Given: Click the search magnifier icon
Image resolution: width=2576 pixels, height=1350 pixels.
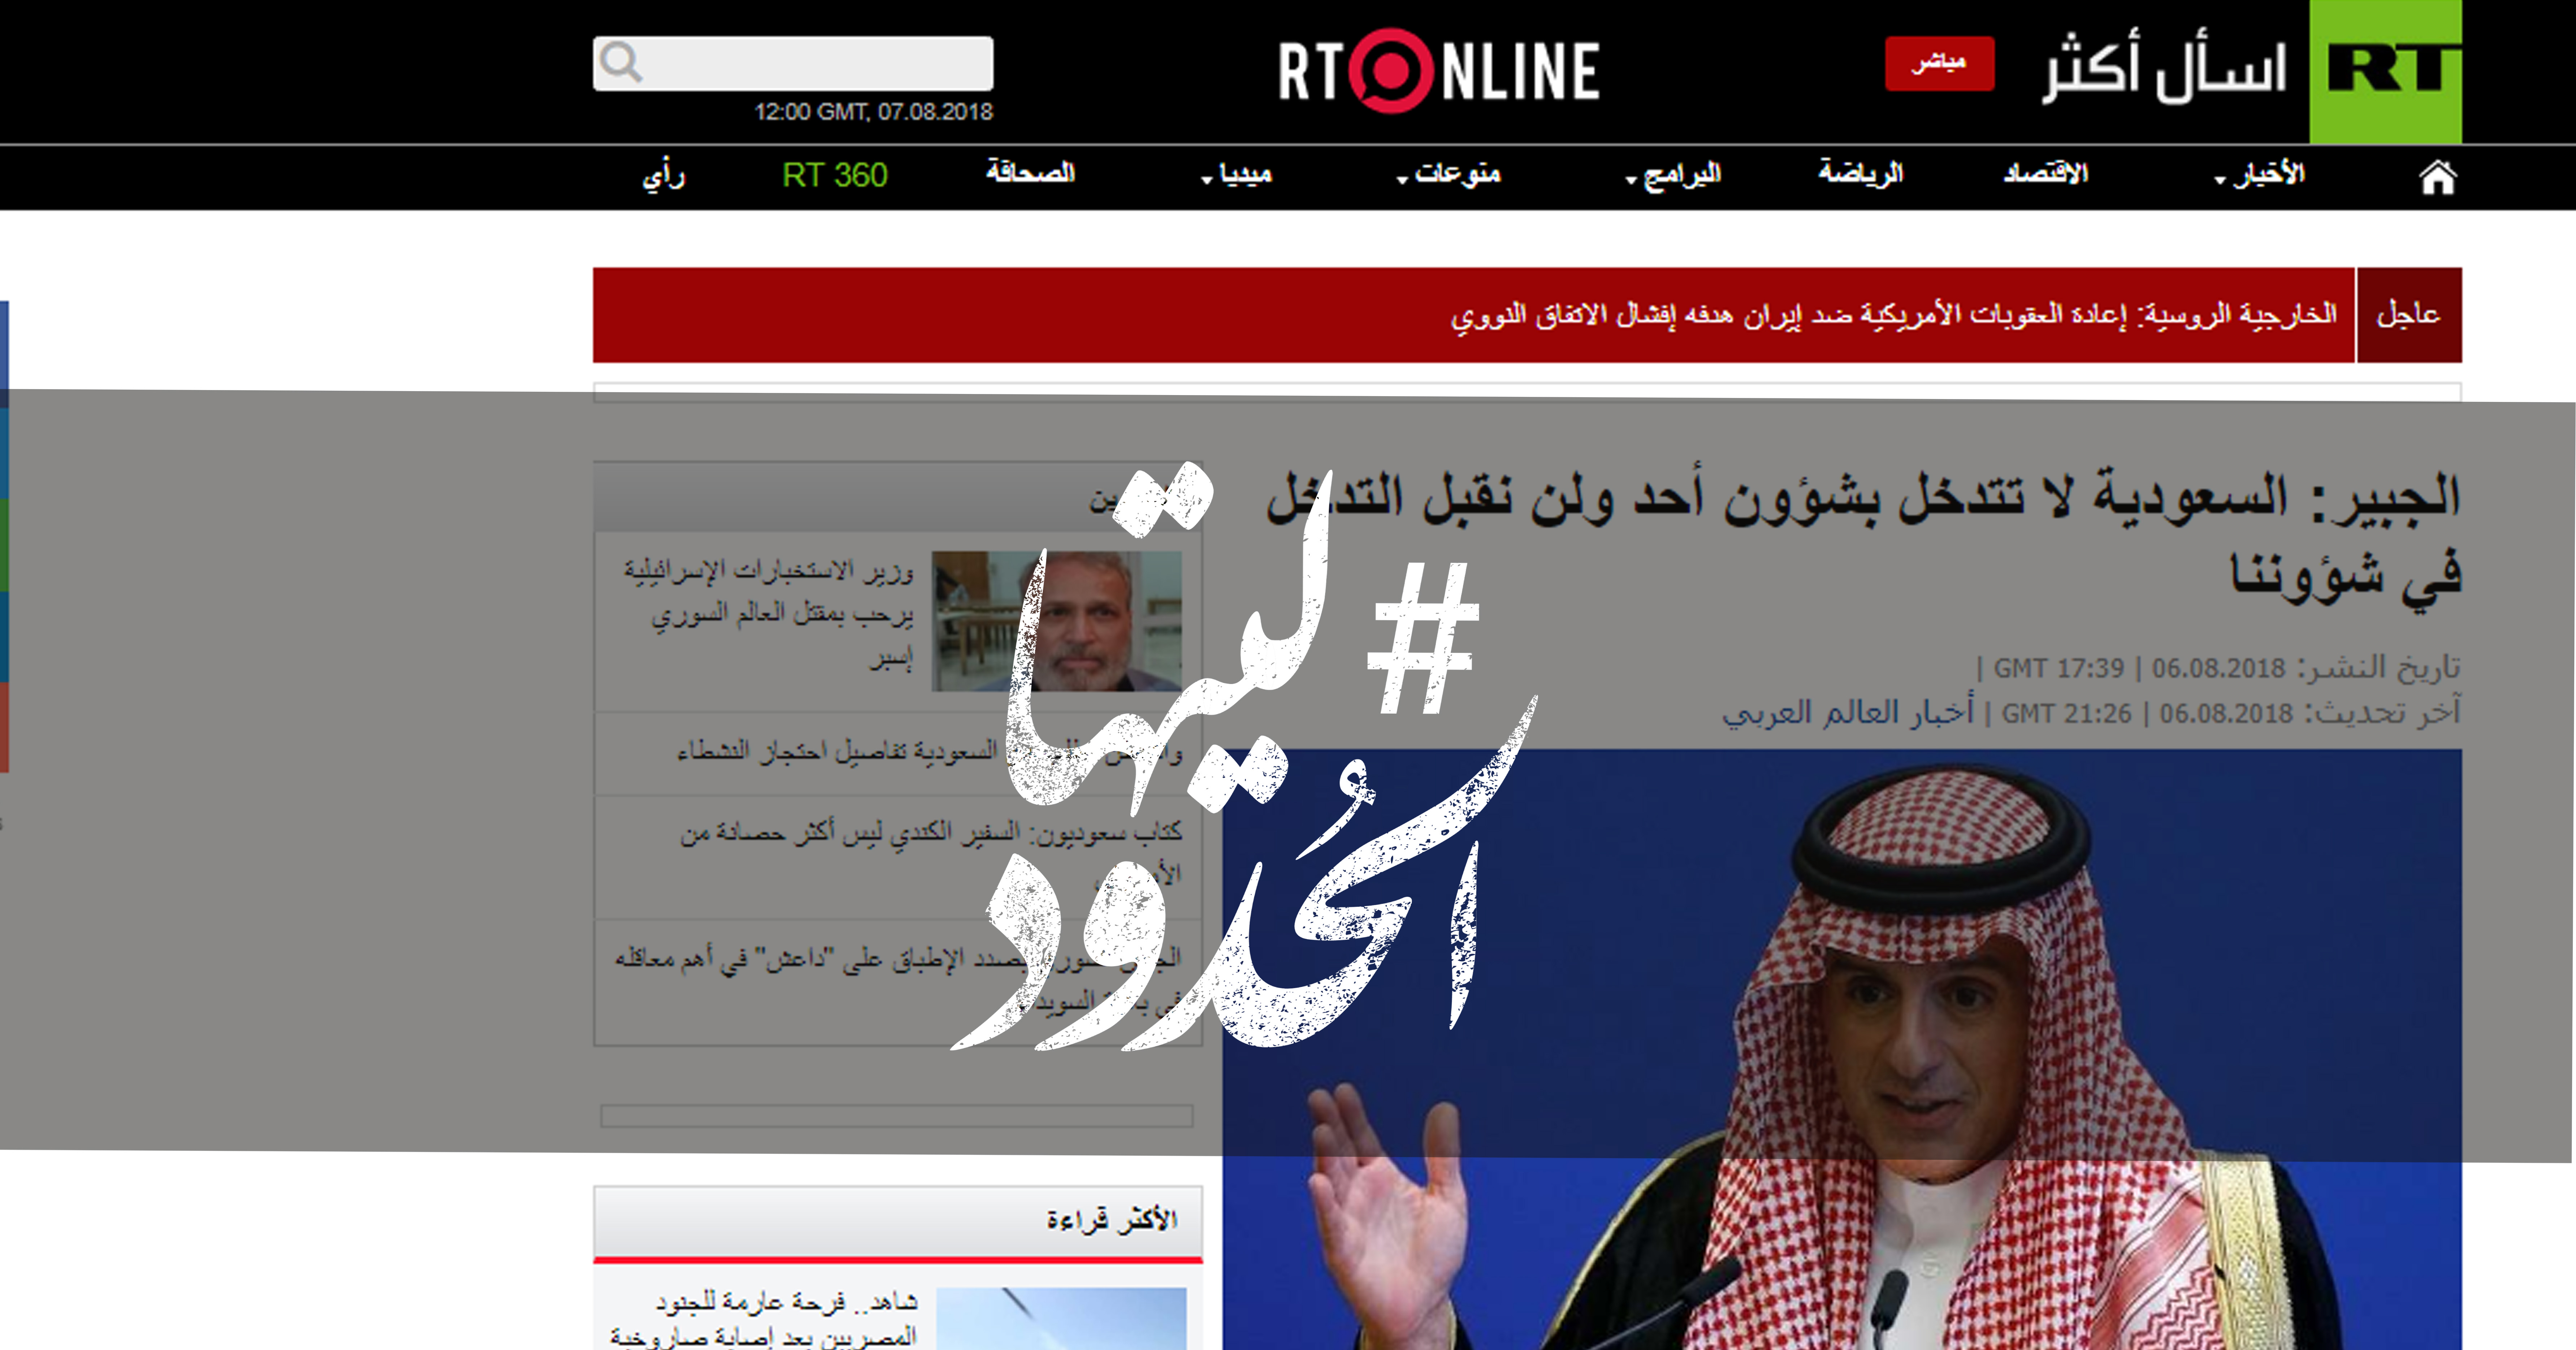Looking at the screenshot, I should (621, 63).
